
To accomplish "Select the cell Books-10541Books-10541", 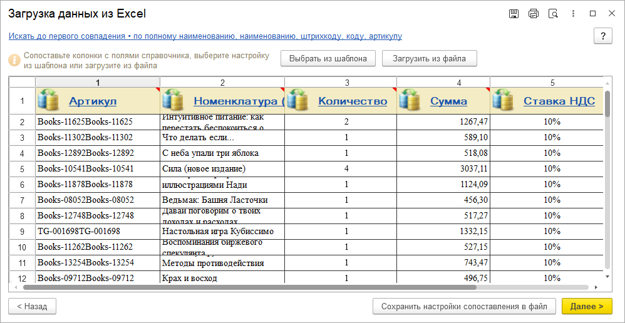I will tap(85, 169).
